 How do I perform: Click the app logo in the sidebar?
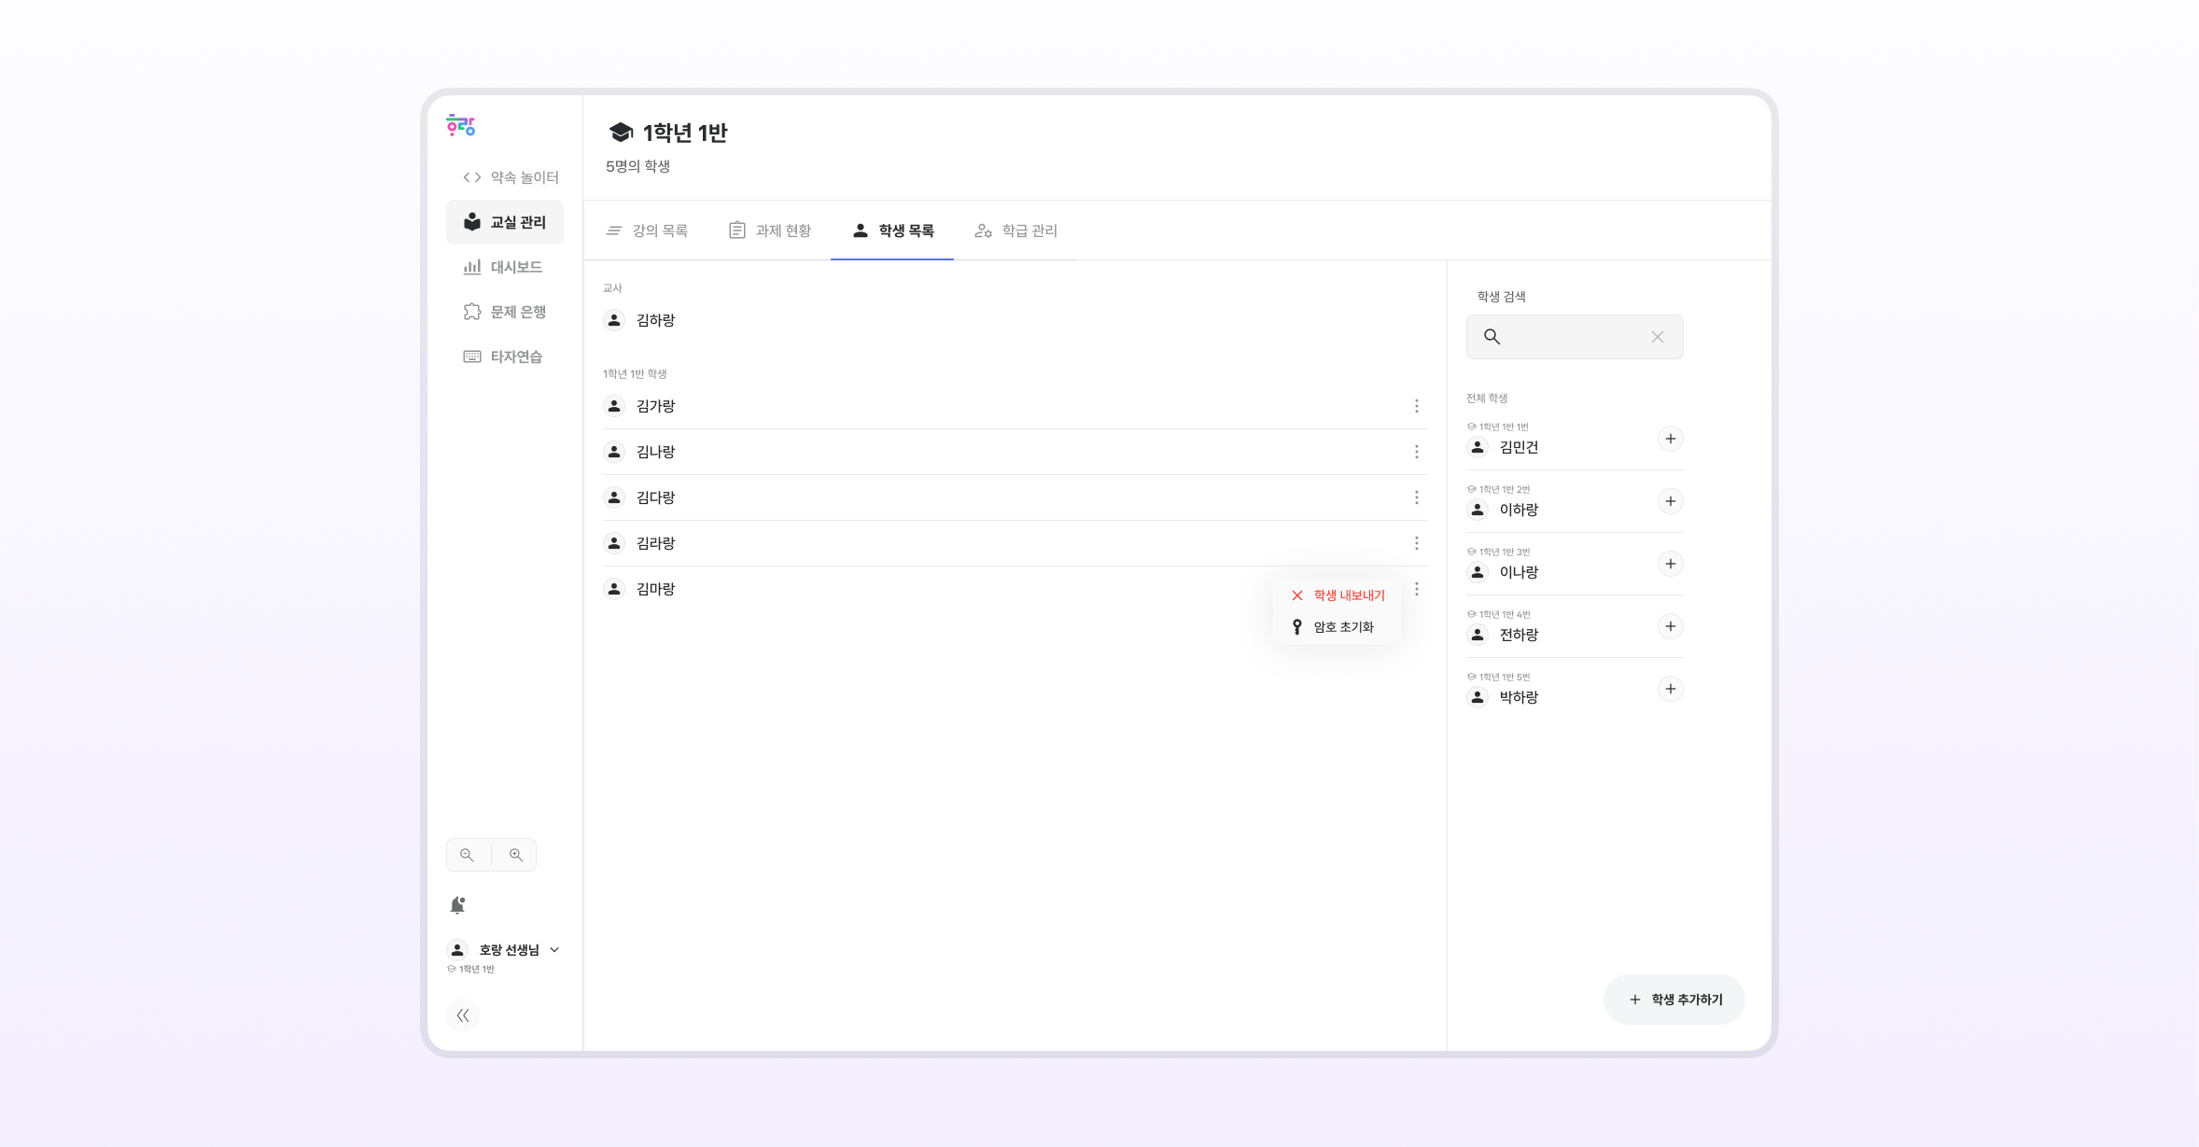click(x=460, y=126)
